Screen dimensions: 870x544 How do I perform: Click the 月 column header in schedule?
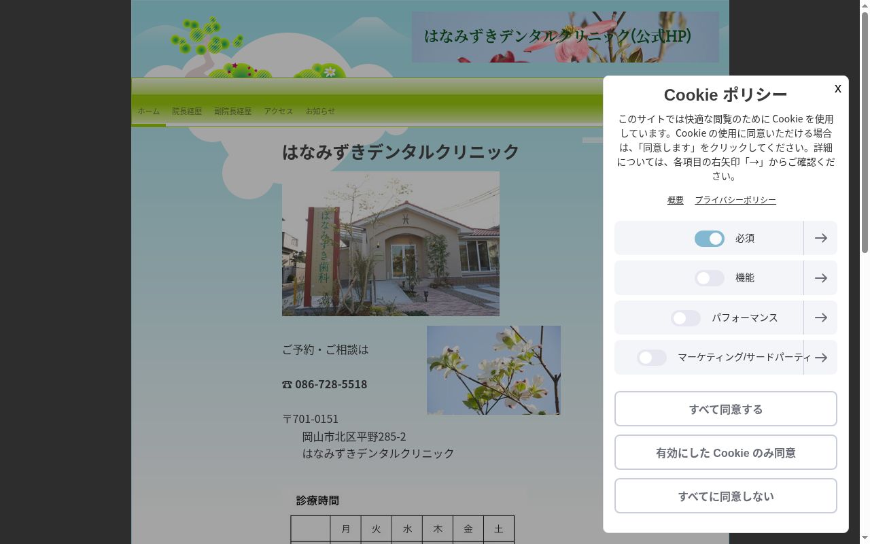coord(346,529)
